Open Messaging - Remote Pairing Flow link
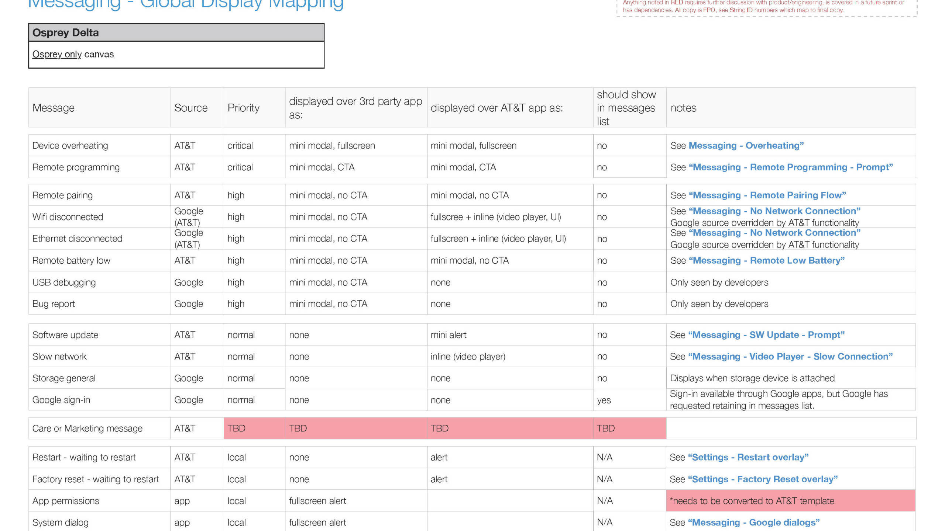 (767, 195)
